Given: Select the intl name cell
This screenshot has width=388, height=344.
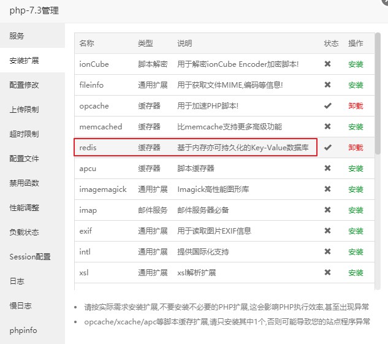Looking at the screenshot, I should point(85,251).
